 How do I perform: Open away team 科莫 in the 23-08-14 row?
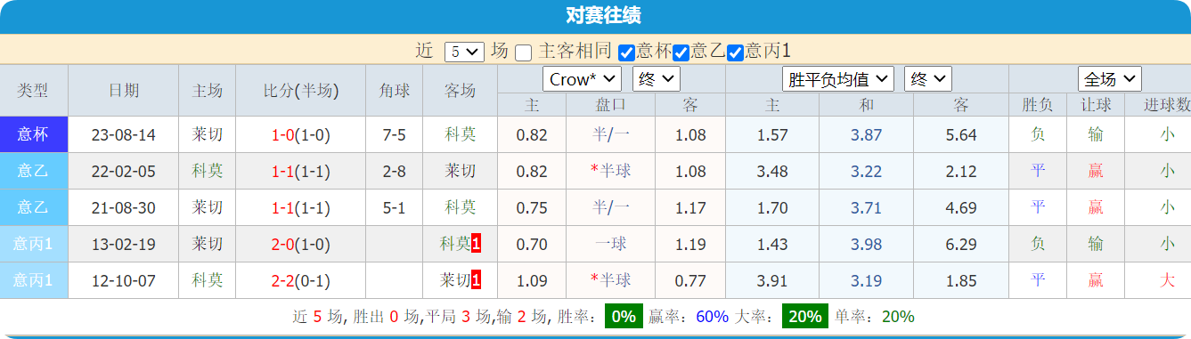click(x=461, y=135)
